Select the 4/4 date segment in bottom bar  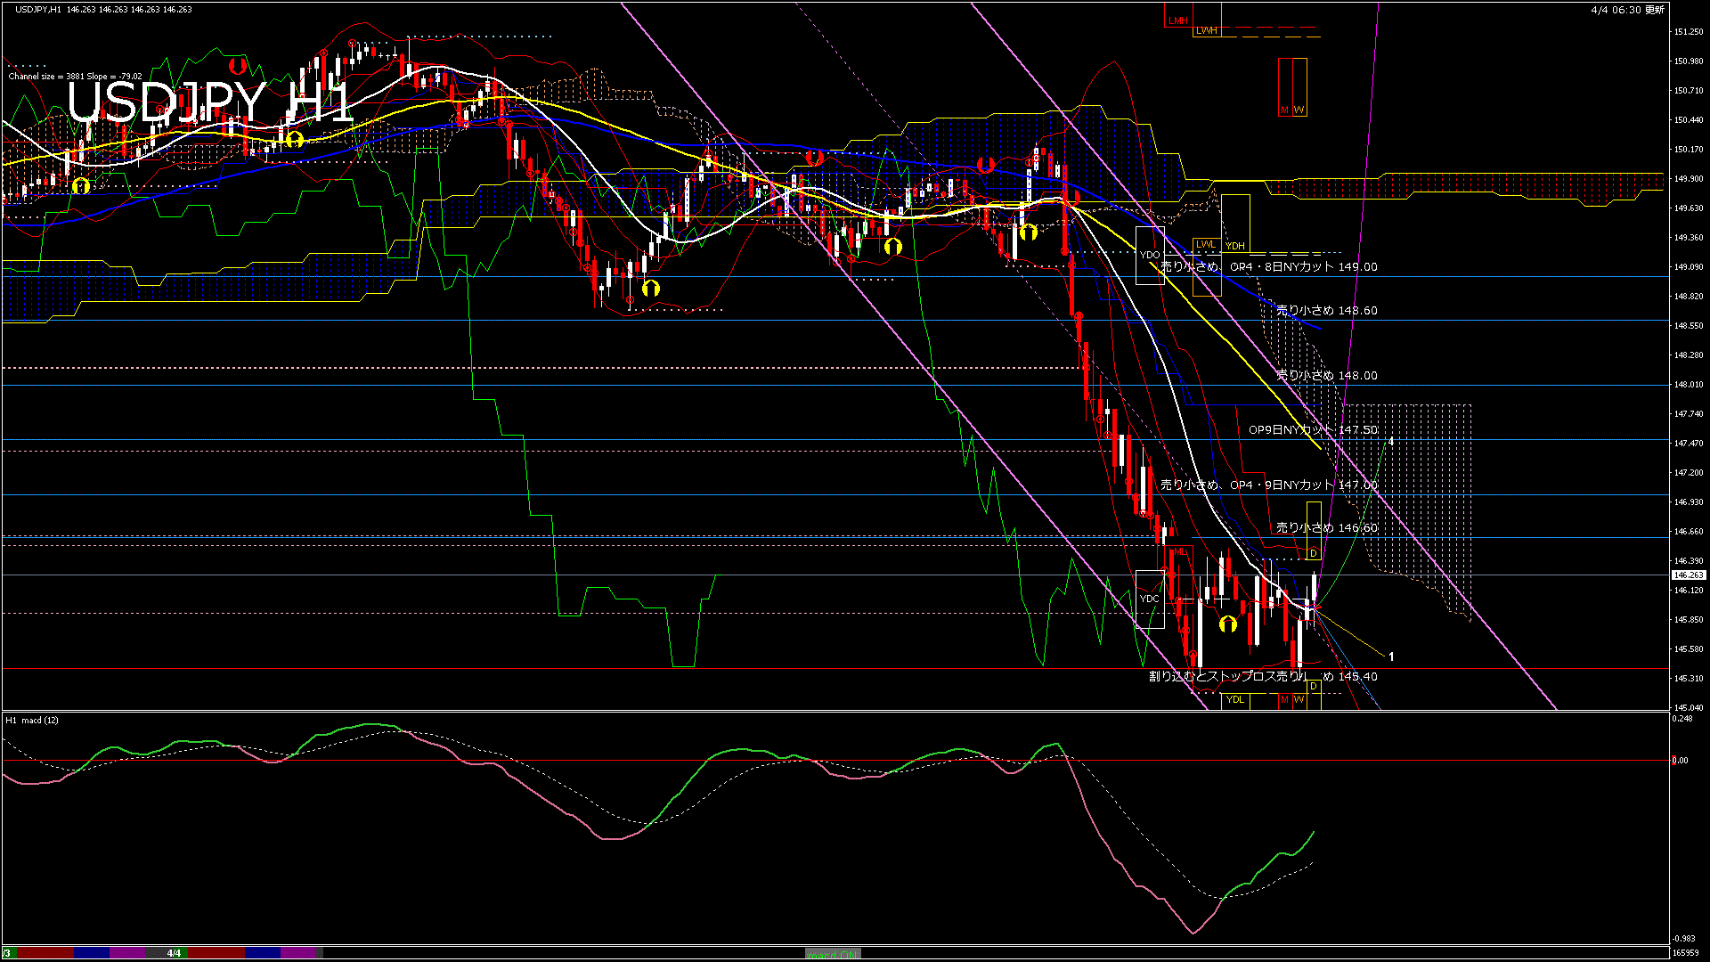click(175, 953)
